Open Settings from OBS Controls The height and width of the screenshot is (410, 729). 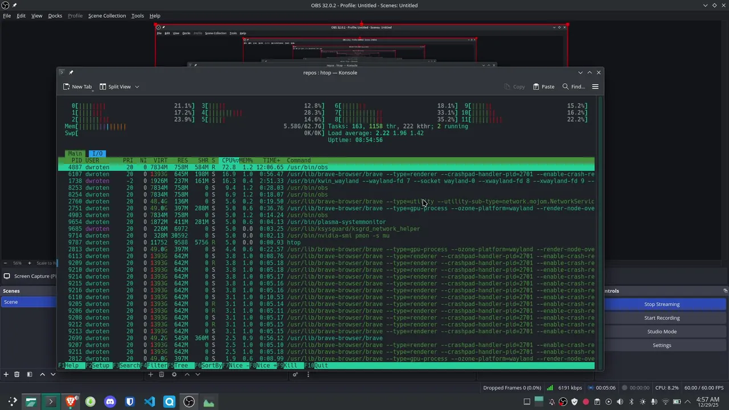pyautogui.click(x=662, y=345)
